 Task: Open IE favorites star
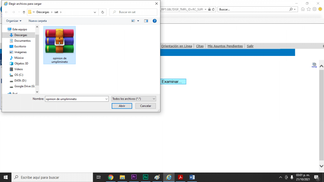(x=308, y=9)
